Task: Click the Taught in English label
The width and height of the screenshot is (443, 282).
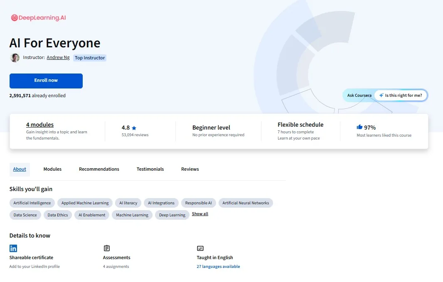Action: (215, 257)
